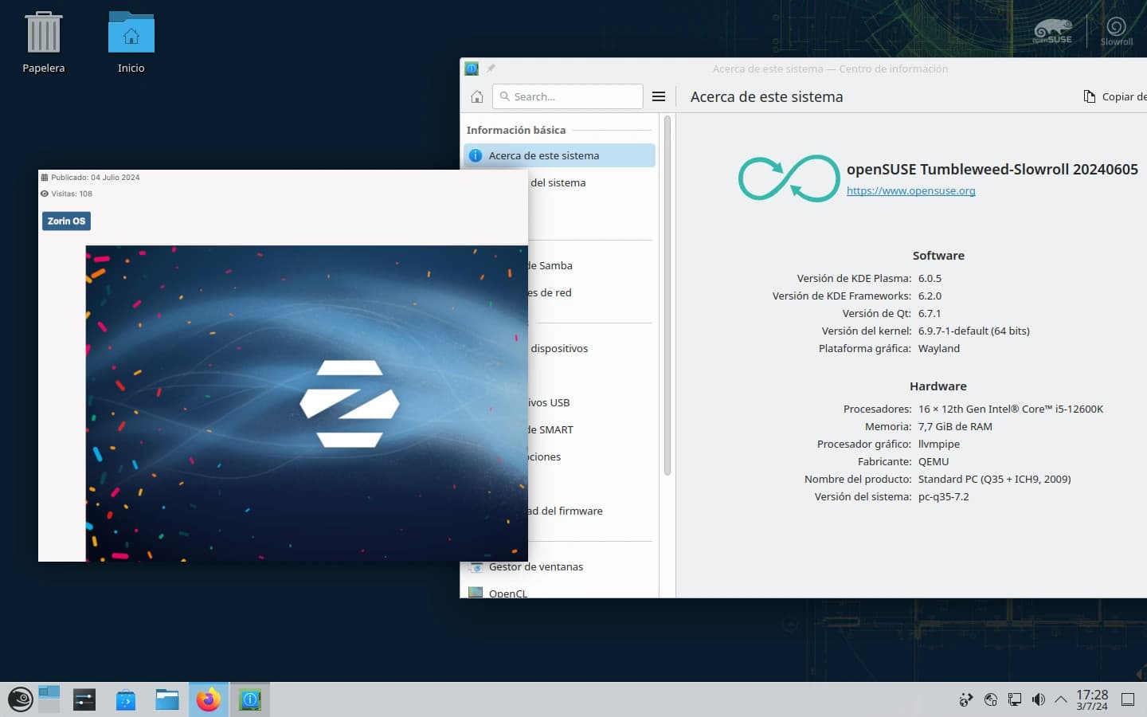Click the Info Center sidebar scrollbar
The image size is (1147, 717).
coord(667,295)
